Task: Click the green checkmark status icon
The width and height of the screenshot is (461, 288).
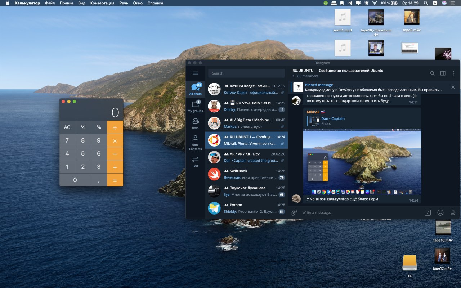Action: [326, 3]
